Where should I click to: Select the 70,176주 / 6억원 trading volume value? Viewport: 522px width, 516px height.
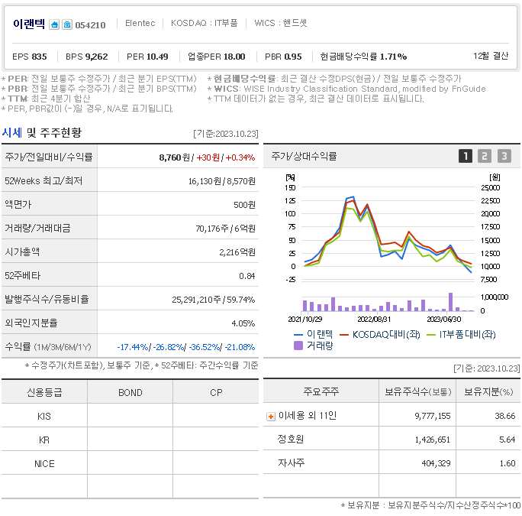click(x=226, y=229)
